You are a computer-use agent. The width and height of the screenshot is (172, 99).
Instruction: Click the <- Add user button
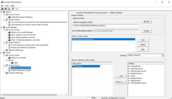tap(120, 76)
